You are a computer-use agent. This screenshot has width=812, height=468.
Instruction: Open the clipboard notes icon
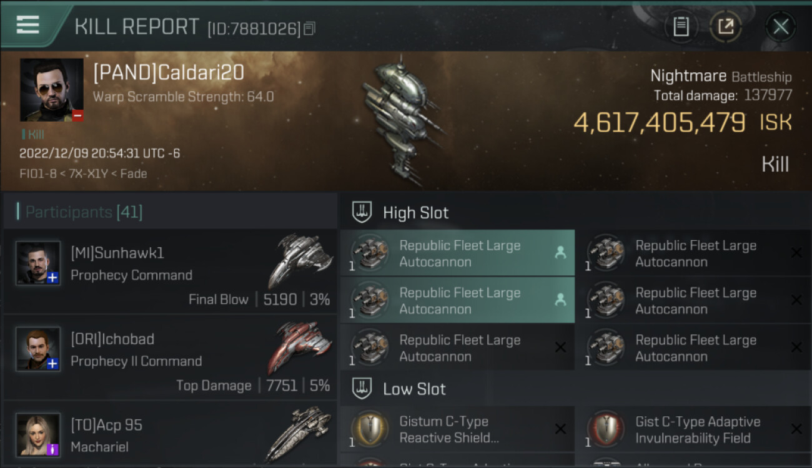coord(681,27)
